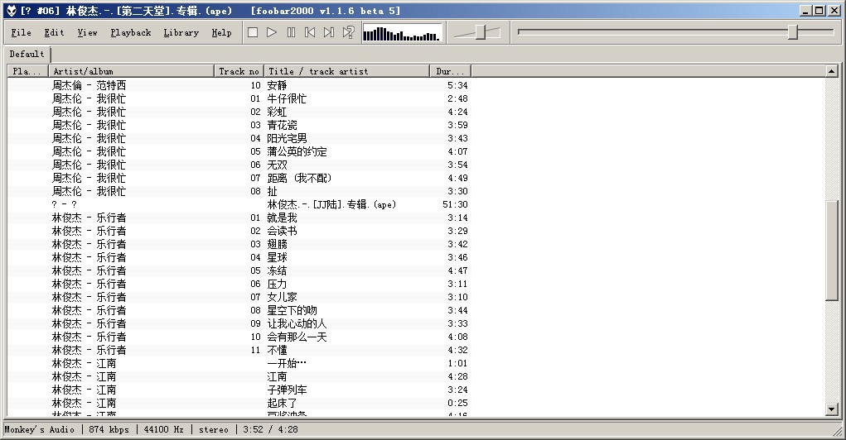Click the playlist scrollbar up arrow
This screenshot has height=440, width=846.
pos(831,71)
